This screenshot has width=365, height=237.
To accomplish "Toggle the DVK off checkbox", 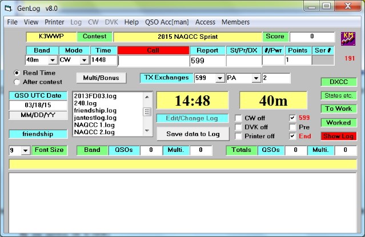I will pos(239,127).
